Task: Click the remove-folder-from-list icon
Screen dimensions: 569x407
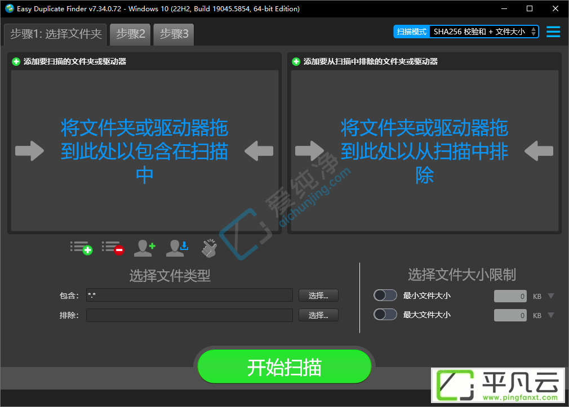Action: coord(113,248)
